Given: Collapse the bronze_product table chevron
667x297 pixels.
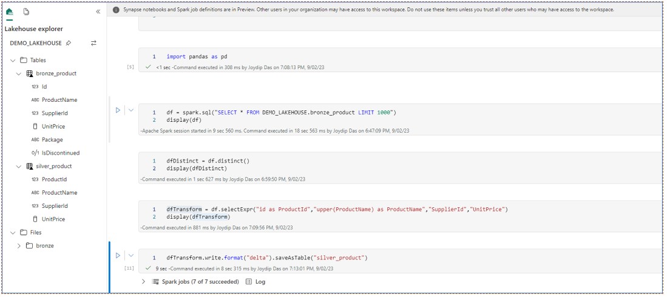Looking at the screenshot, I should point(18,73).
